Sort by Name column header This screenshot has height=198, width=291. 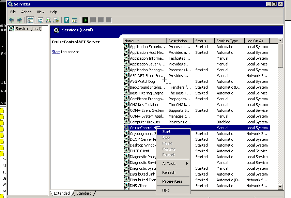pyautogui.click(x=145, y=41)
